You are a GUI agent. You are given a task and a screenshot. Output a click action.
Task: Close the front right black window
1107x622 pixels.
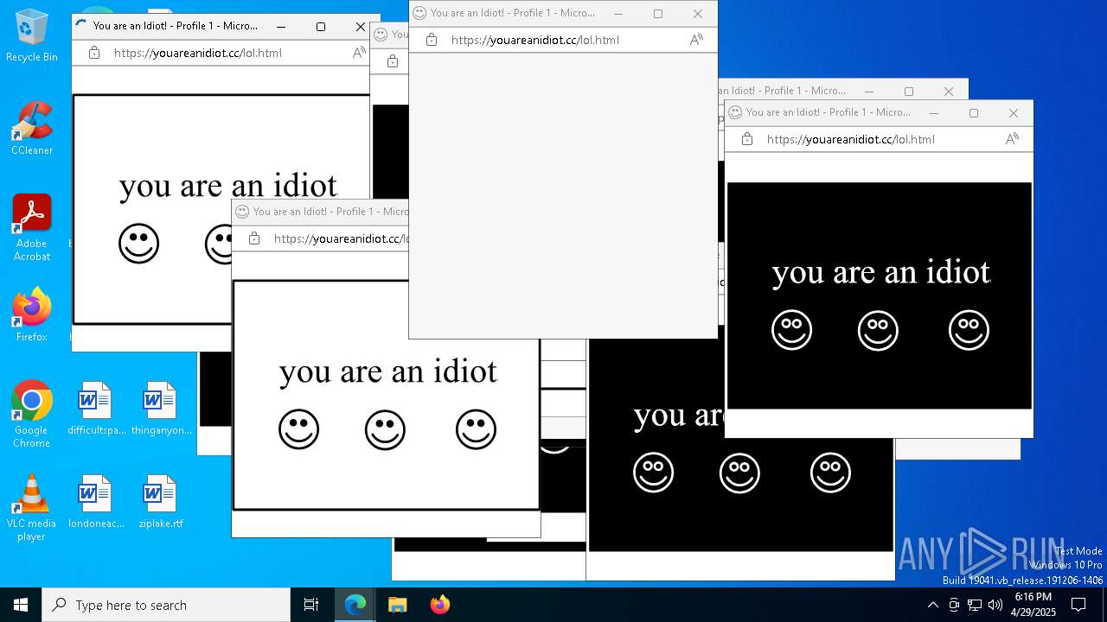pos(1014,113)
